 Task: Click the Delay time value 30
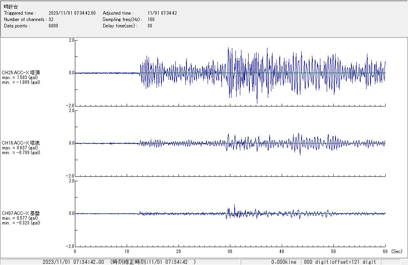150,26
